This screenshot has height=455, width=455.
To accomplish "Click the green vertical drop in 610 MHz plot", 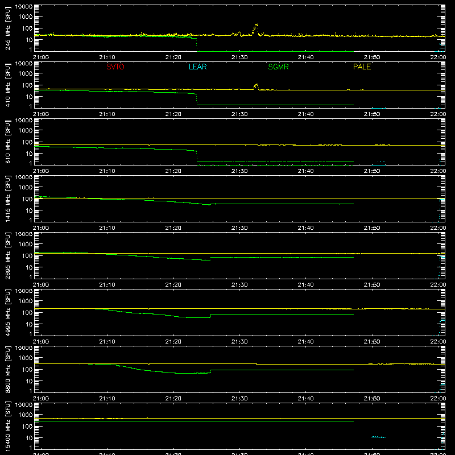I will point(197,157).
